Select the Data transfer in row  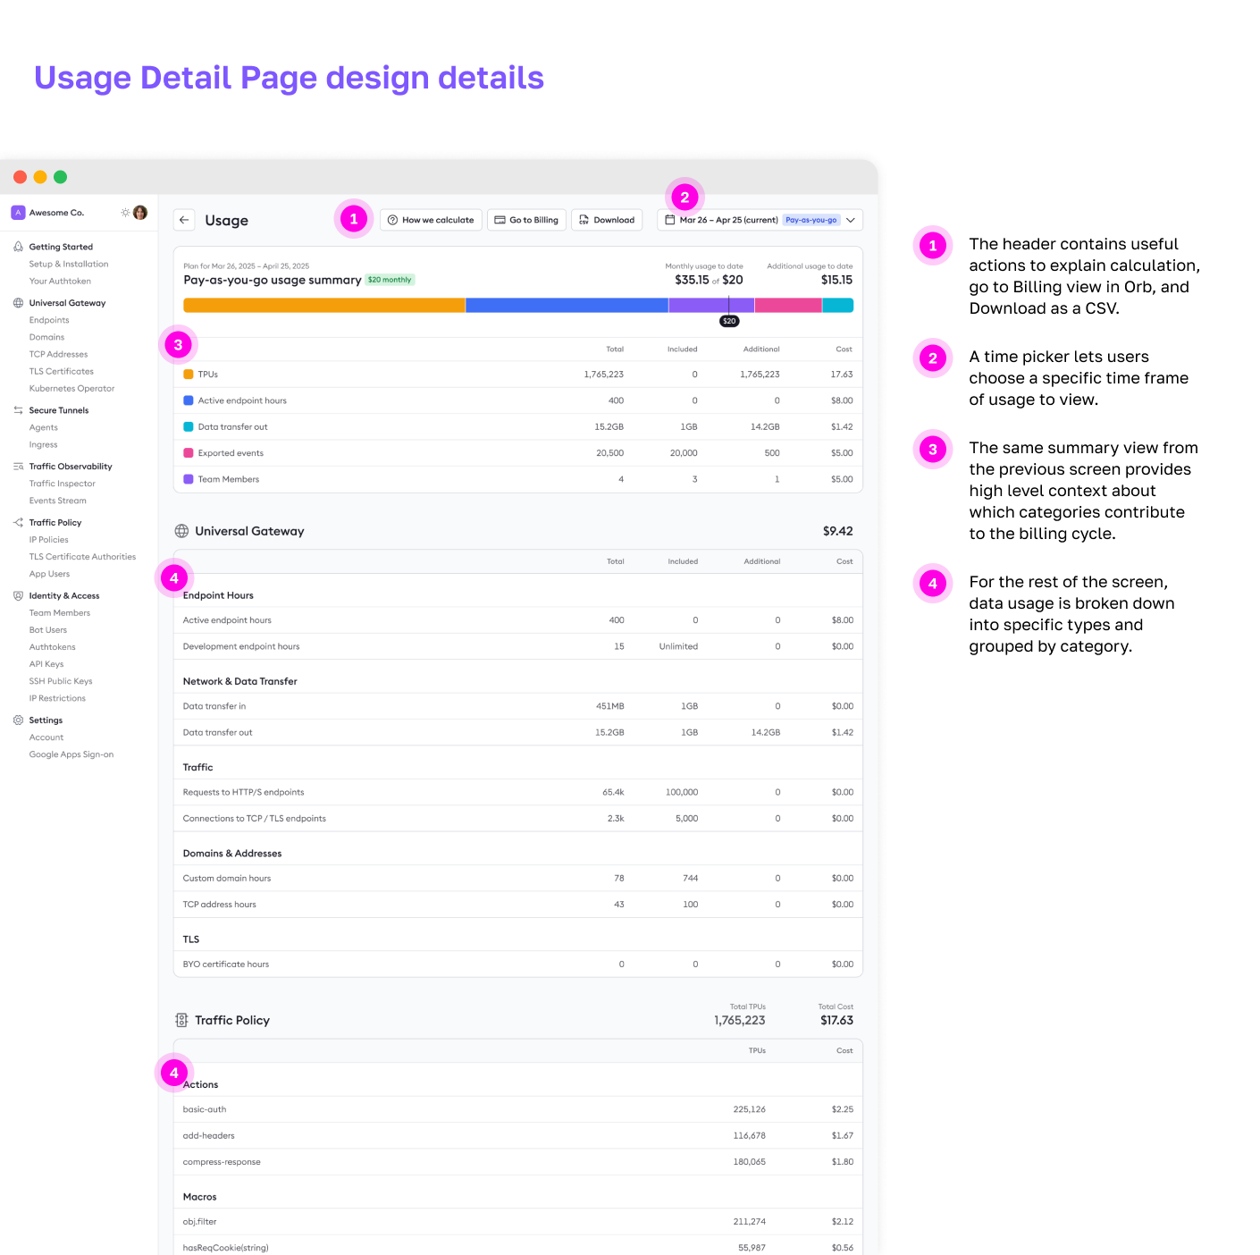coord(518,706)
